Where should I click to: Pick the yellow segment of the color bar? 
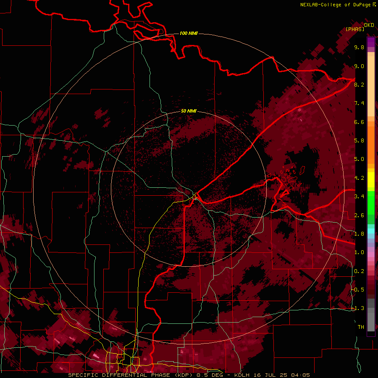pyautogui.click(x=371, y=180)
